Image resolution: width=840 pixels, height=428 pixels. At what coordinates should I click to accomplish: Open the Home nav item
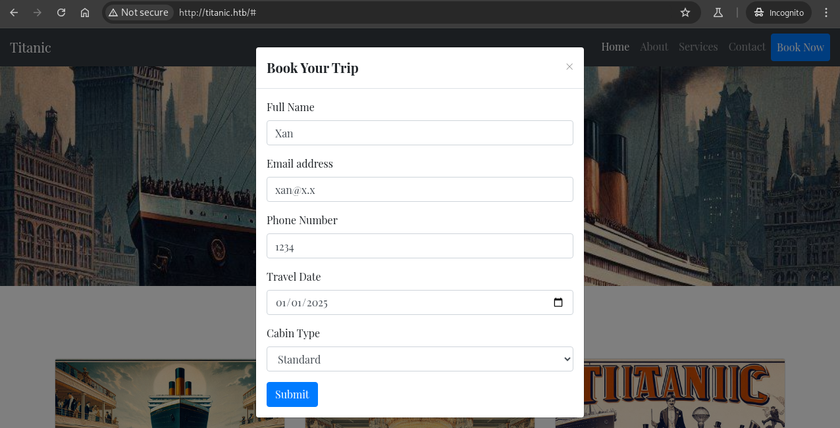[x=615, y=47]
